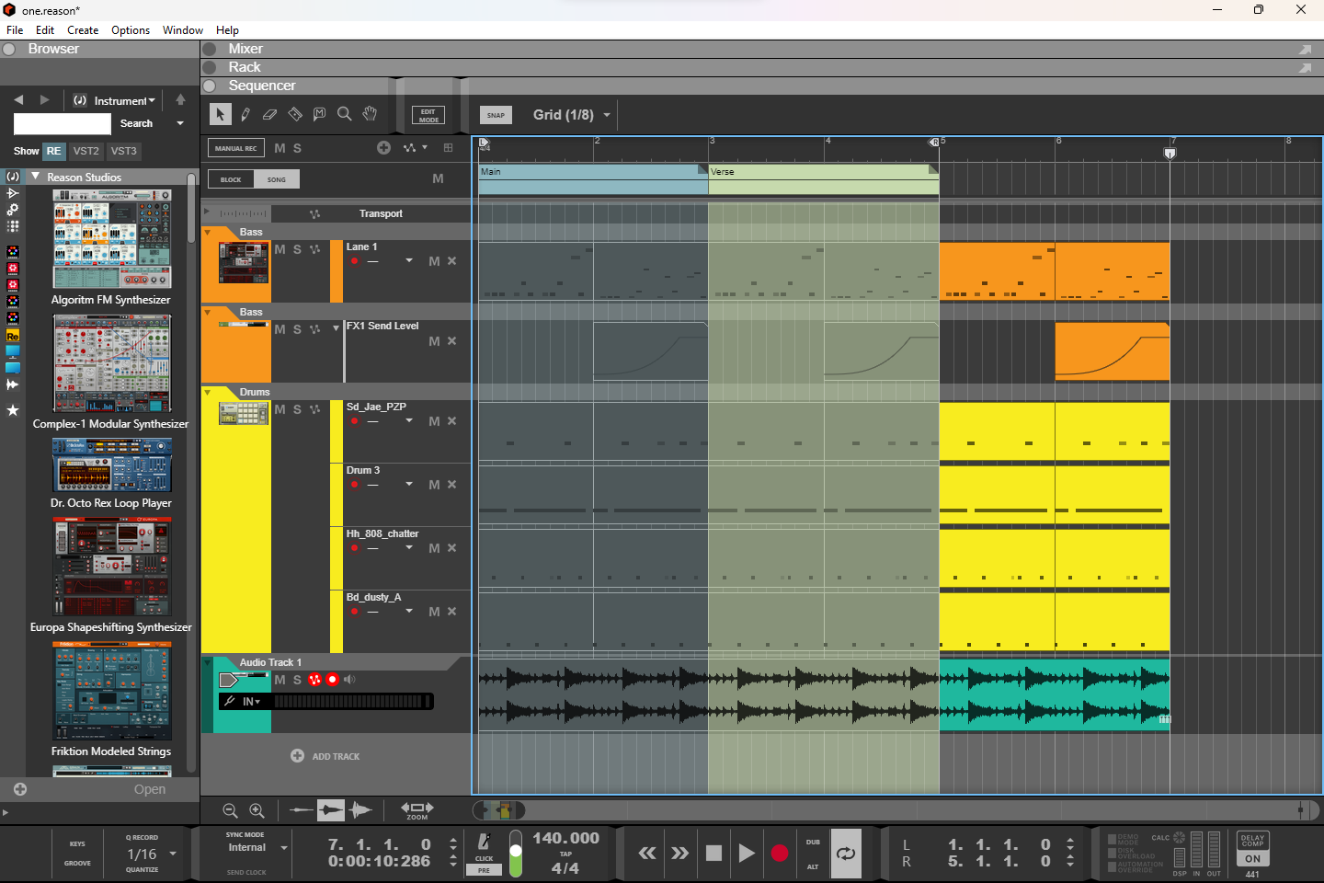1324x883 pixels.
Task: Click the add lane plus icon in track header
Action: pyautogui.click(x=384, y=147)
